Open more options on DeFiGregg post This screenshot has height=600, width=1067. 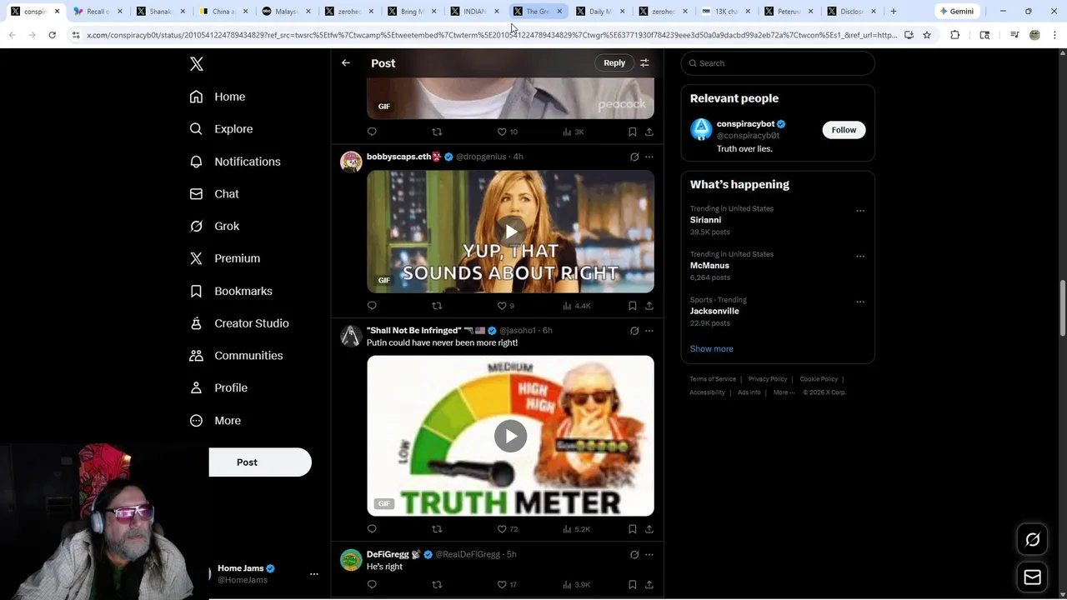point(649,554)
